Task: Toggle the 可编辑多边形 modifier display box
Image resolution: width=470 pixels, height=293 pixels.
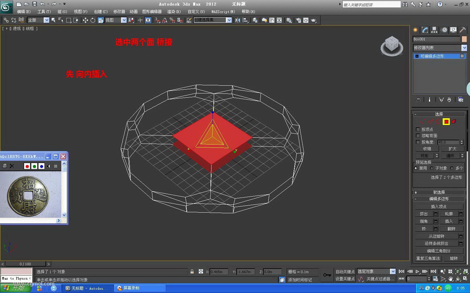Action: point(462,56)
